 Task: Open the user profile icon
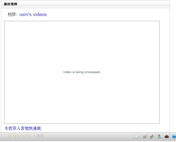(159, 137)
